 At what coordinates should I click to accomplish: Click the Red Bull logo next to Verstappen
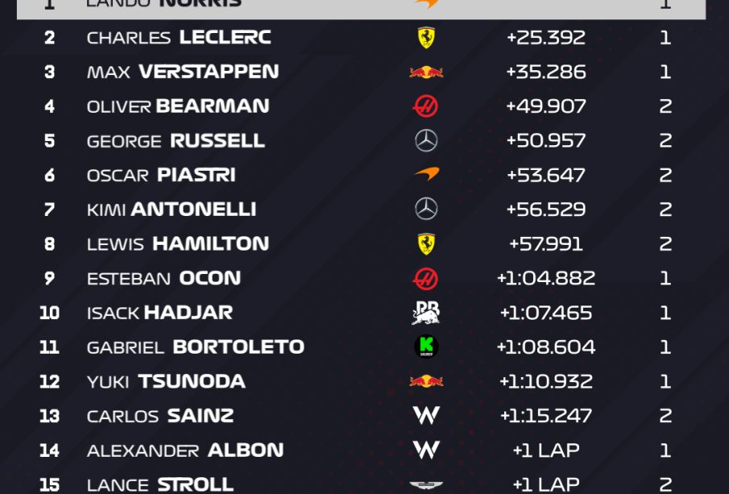click(426, 73)
